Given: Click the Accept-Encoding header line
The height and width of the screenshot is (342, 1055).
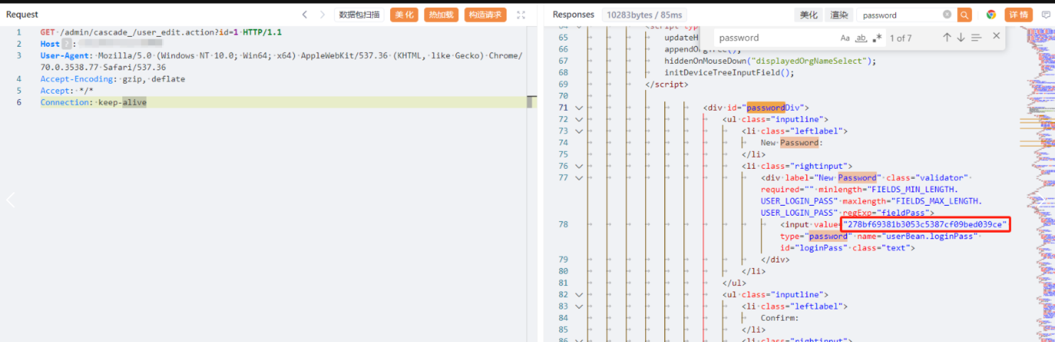Looking at the screenshot, I should coord(112,79).
